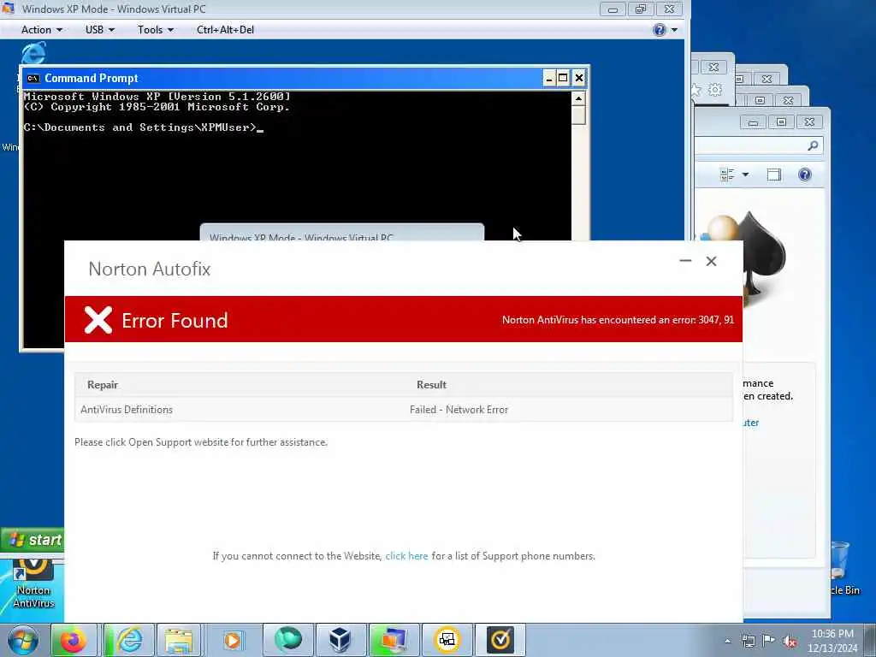The height and width of the screenshot is (657, 876).
Task: Click 'Please click Open Support website' text
Action: [x=201, y=442]
